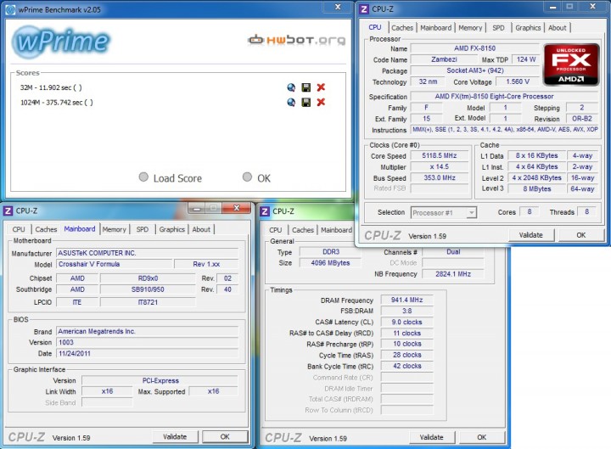Select Caches tab in Mainboard window
Image resolution: width=611 pixels, height=449 pixels.
46,229
